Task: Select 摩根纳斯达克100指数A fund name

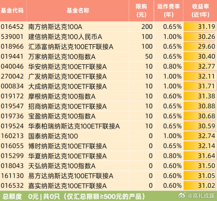Action: click(x=62, y=97)
